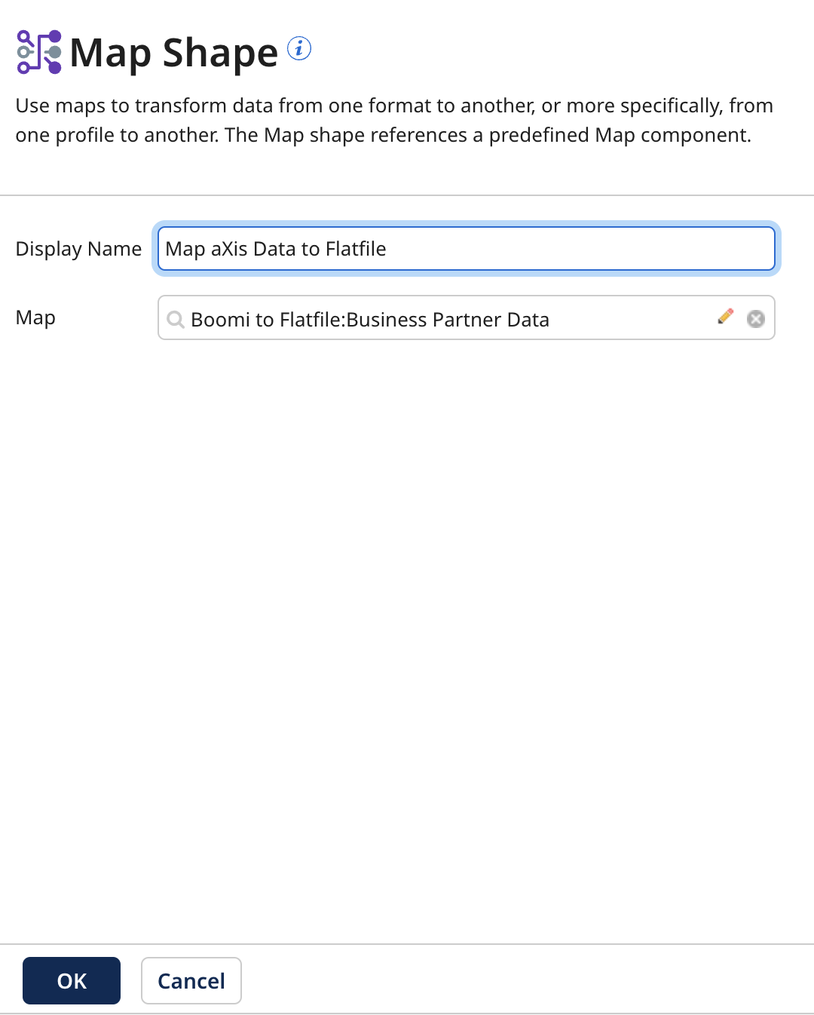Click the Cancel button to discard changes

191,980
